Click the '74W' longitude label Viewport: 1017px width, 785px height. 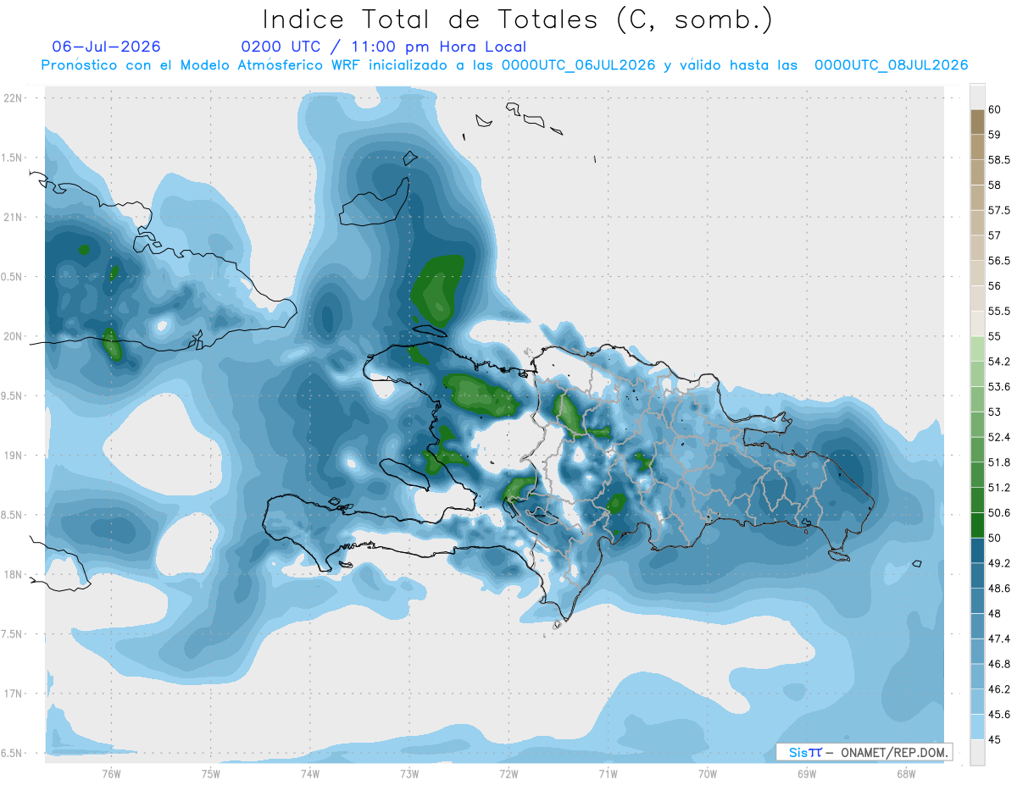coord(310,774)
